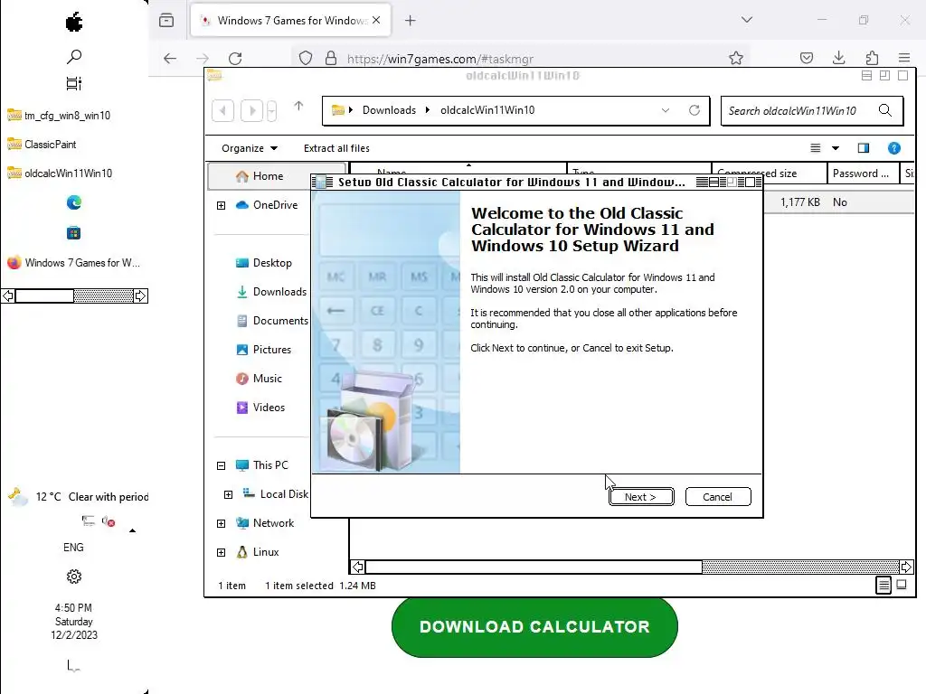The height and width of the screenshot is (694, 926).
Task: Open the settings gear in the tray
Action: click(x=74, y=577)
